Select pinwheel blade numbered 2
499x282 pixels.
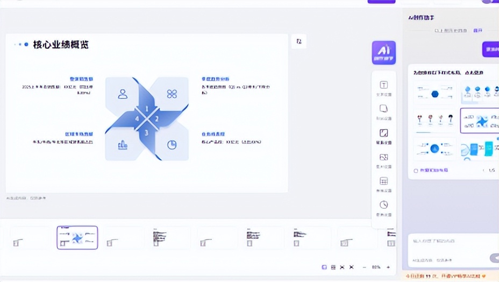156,119
